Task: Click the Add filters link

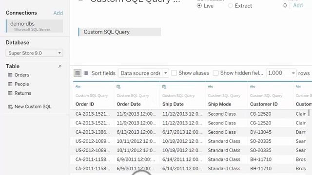Action: pyautogui.click(x=298, y=5)
